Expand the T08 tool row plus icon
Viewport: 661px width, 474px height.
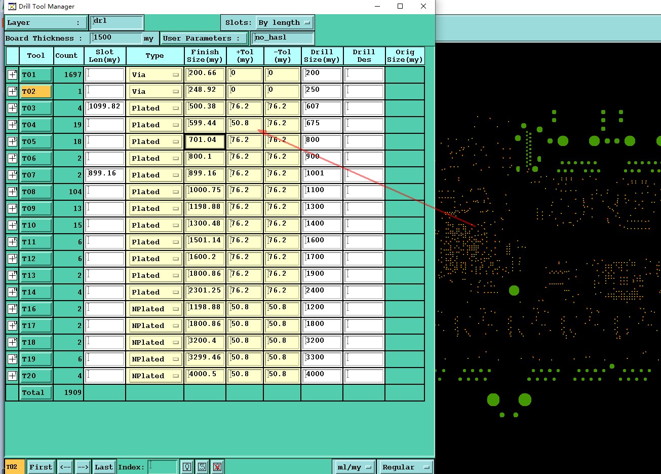click(12, 192)
